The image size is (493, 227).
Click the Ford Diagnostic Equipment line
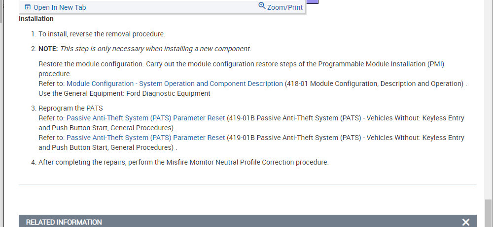[x=124, y=93]
